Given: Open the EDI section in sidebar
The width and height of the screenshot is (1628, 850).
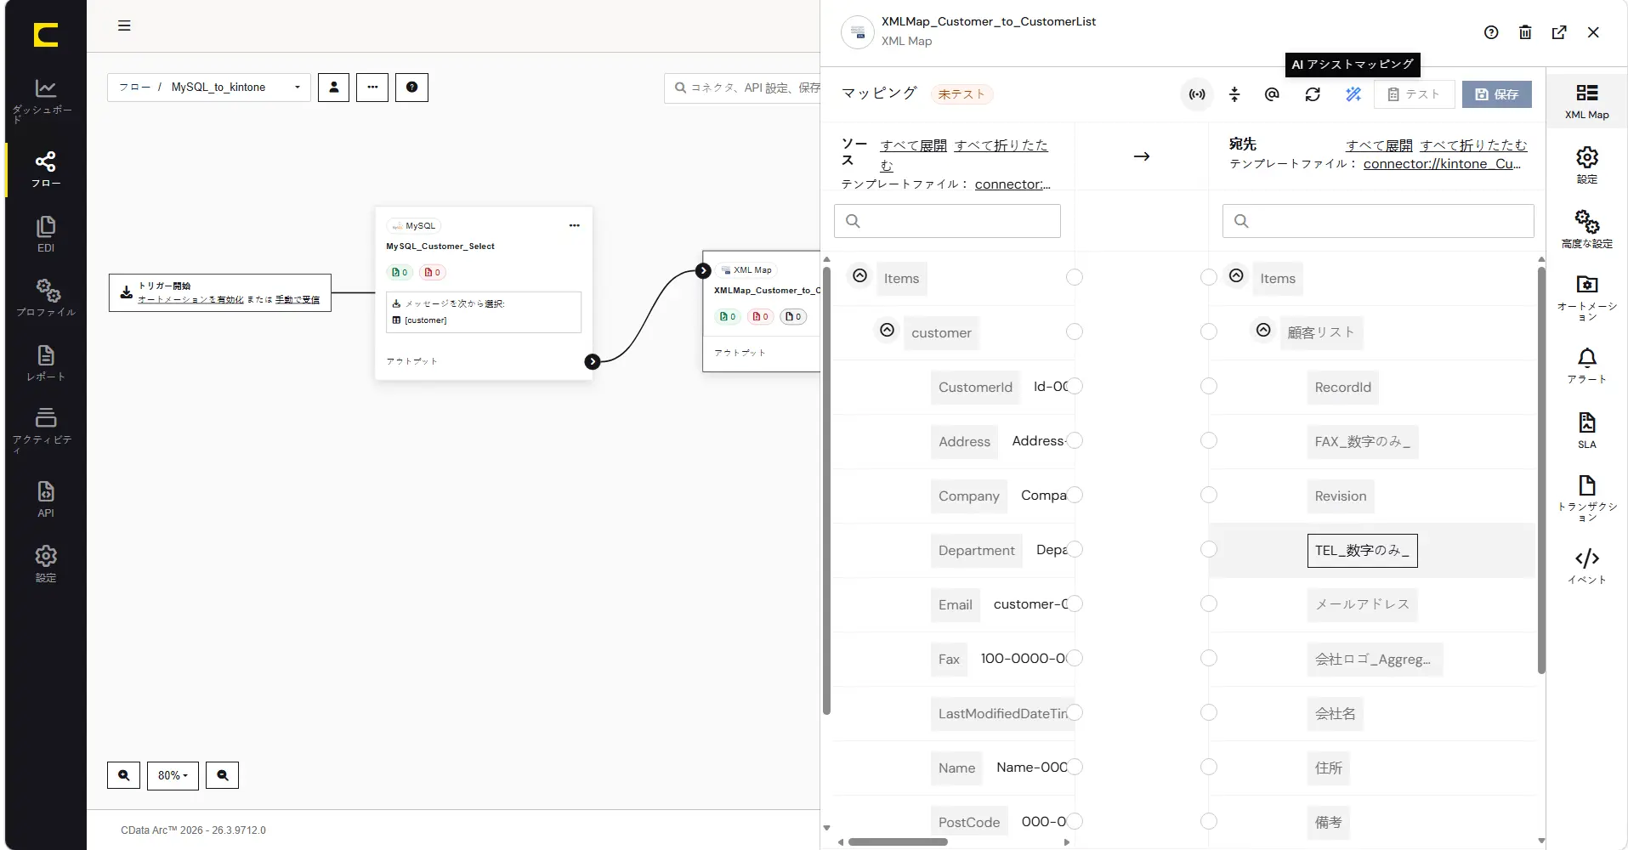Looking at the screenshot, I should click(45, 235).
